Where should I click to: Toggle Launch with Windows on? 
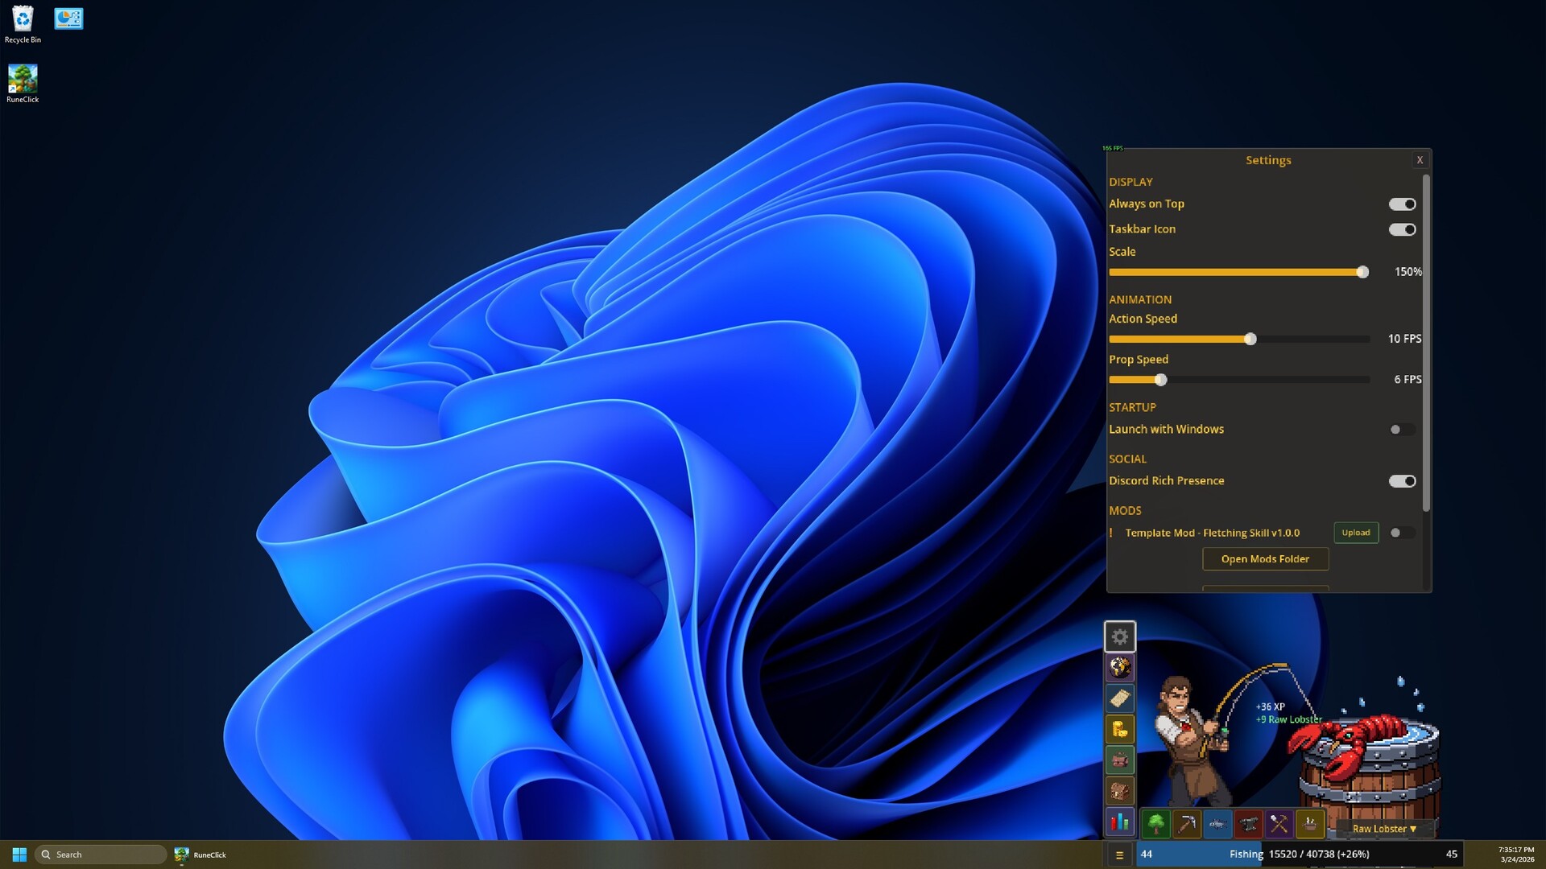pyautogui.click(x=1402, y=430)
